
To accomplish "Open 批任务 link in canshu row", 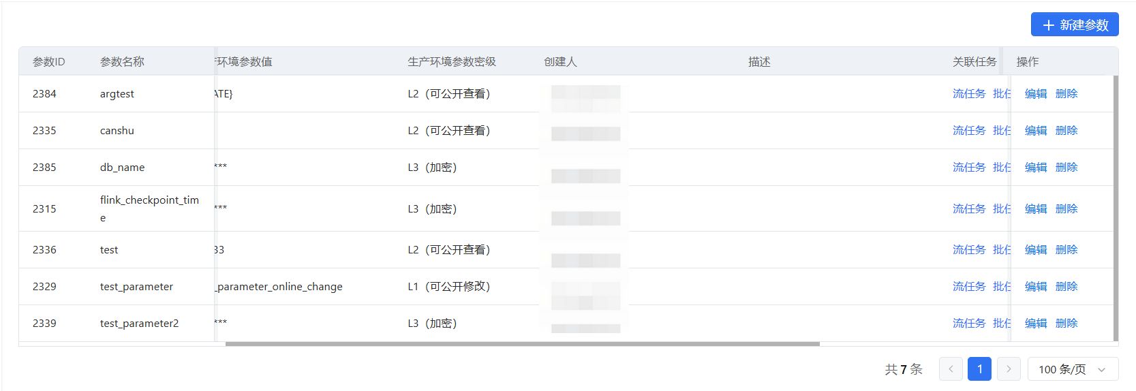I will (x=1002, y=131).
